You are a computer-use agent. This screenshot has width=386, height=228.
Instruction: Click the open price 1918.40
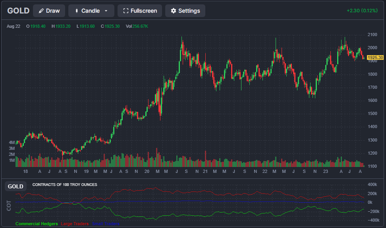[38, 26]
